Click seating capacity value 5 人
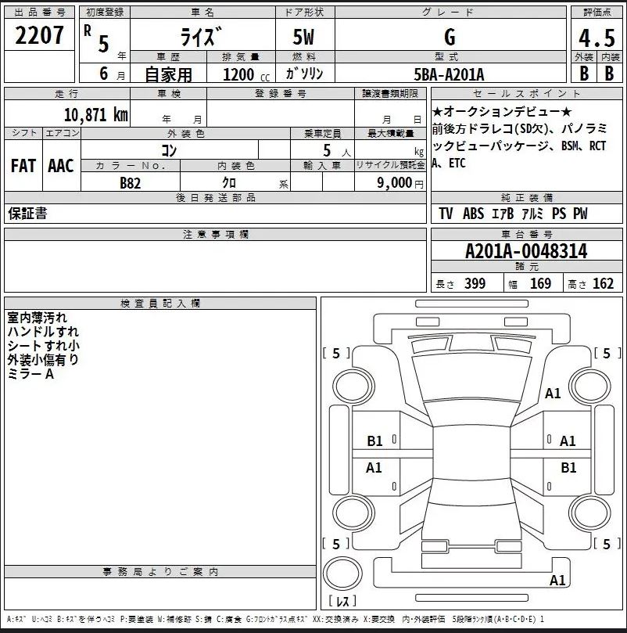Viewport: 627px width, 633px height. pyautogui.click(x=336, y=151)
